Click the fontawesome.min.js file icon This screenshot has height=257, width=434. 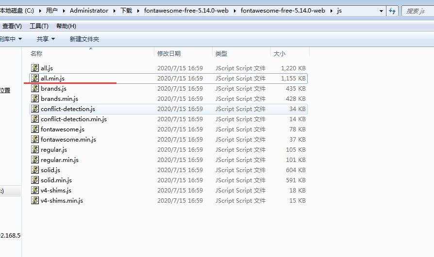[35, 139]
